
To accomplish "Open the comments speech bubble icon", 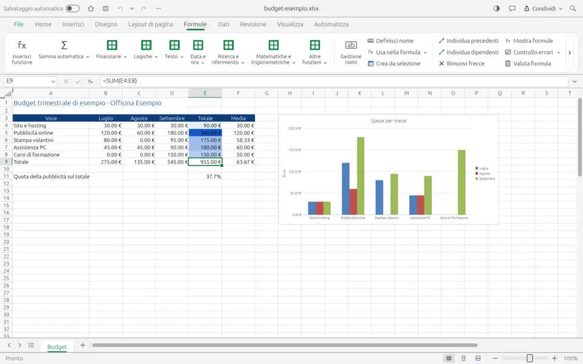I will [512, 8].
